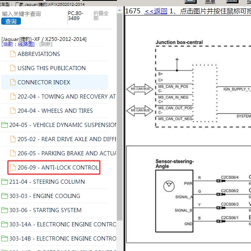Click the 205-02 page icon
Image resolution: width=251 pixels, height=251 pixels.
coord(13,139)
